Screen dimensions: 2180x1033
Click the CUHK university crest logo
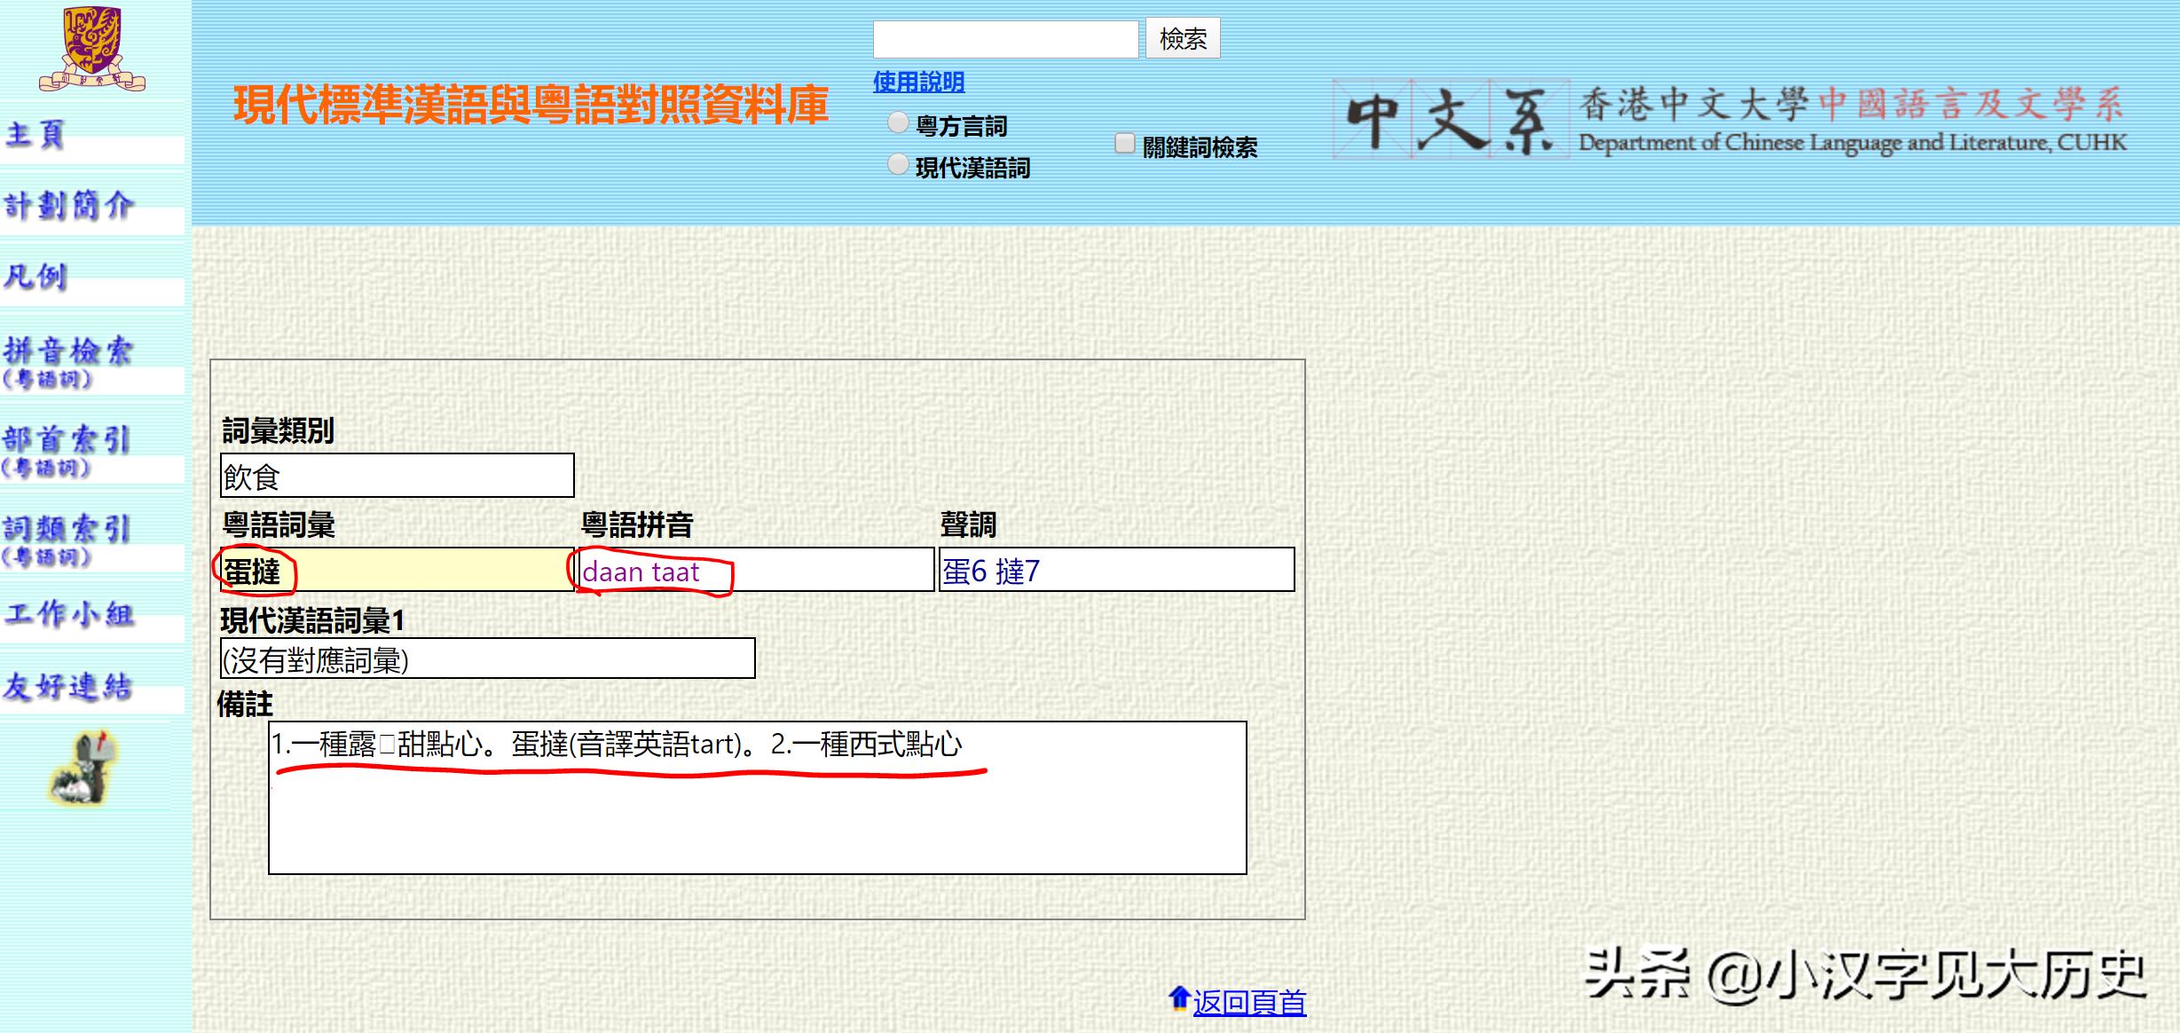pos(93,49)
